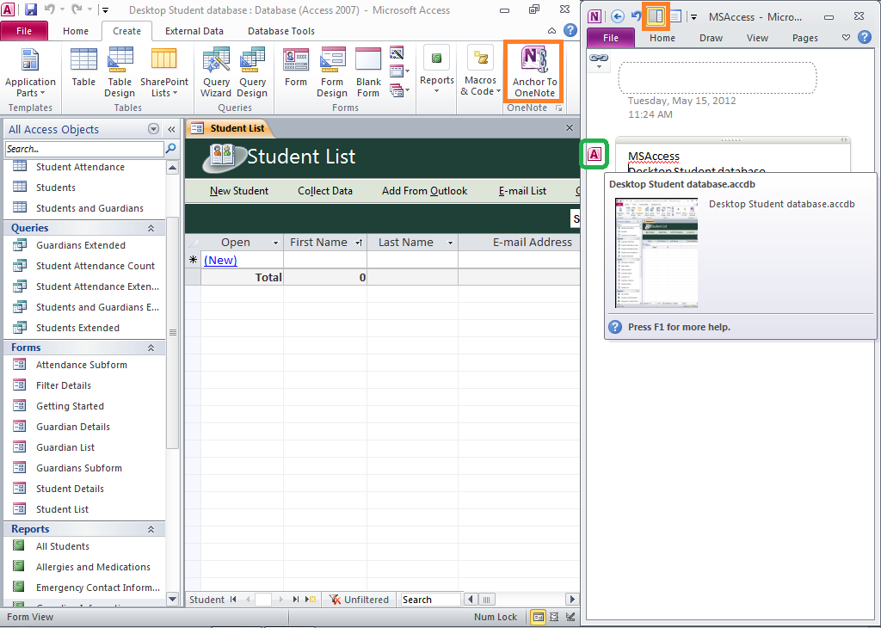881x628 pixels.
Task: Start the Form Wizard small icon
Action: pos(397,53)
